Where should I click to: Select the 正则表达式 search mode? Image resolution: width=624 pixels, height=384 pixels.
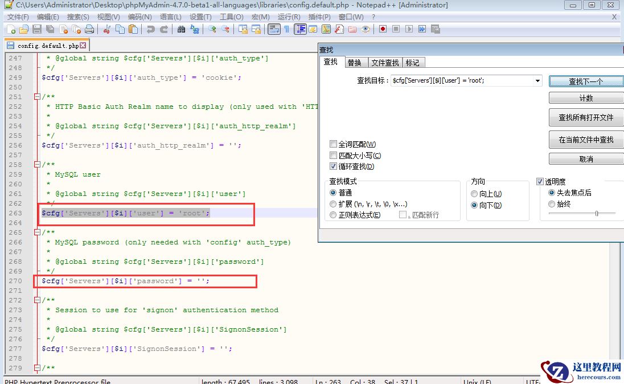334,215
